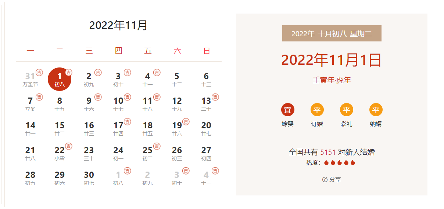Screen dimensions: 444x209
Task: Click the 订婚 label
Action: (x=317, y=124)
